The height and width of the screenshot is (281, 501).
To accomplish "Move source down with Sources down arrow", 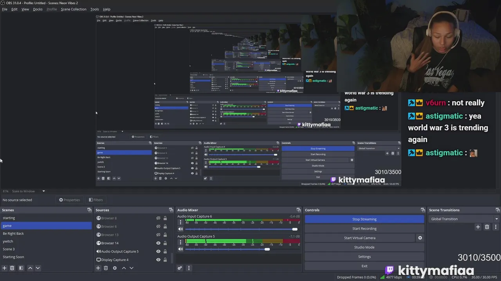I will coord(132,268).
